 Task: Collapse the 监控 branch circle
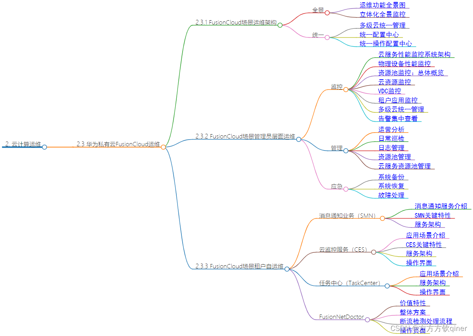(x=346, y=89)
